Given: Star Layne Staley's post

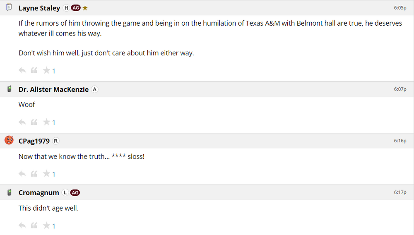Looking at the screenshot, I should click(46, 71).
